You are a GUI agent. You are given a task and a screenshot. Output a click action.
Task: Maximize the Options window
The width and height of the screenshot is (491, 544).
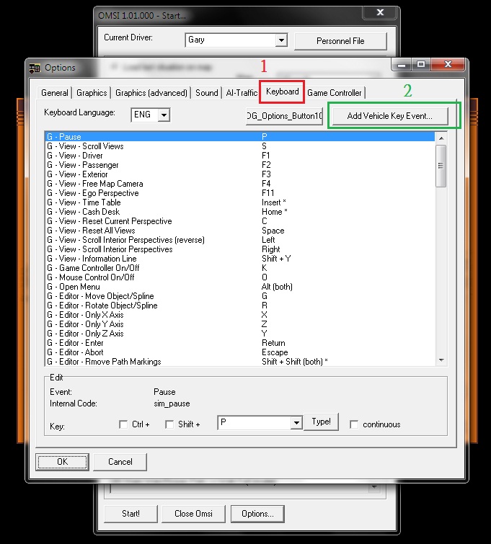coord(421,65)
